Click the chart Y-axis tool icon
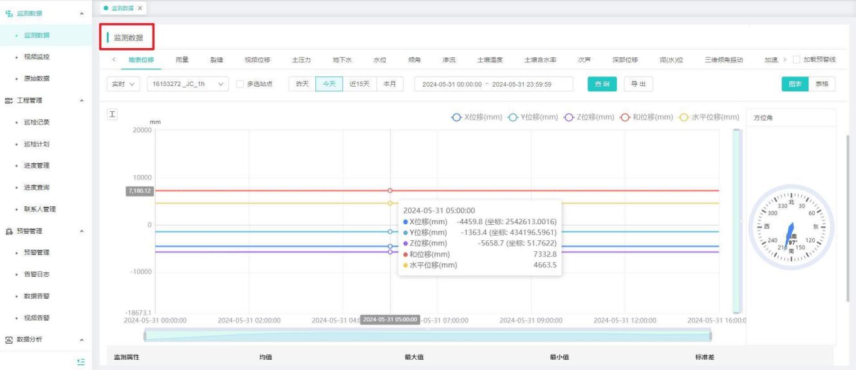Viewport: 856px width, 370px height. tap(112, 114)
